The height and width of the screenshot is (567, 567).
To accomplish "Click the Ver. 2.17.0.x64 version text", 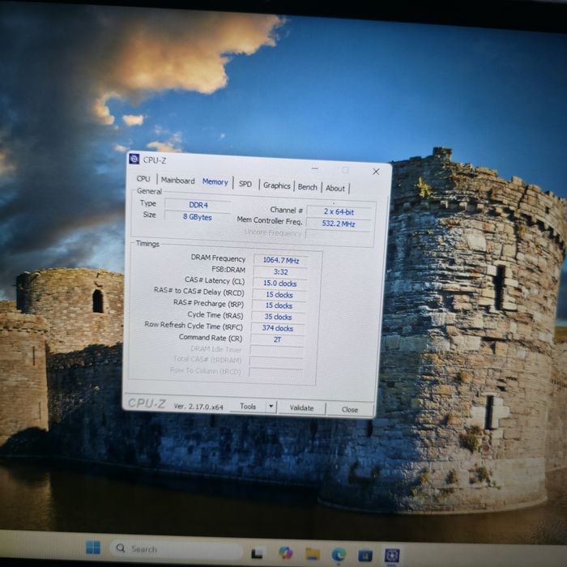I will pyautogui.click(x=198, y=406).
